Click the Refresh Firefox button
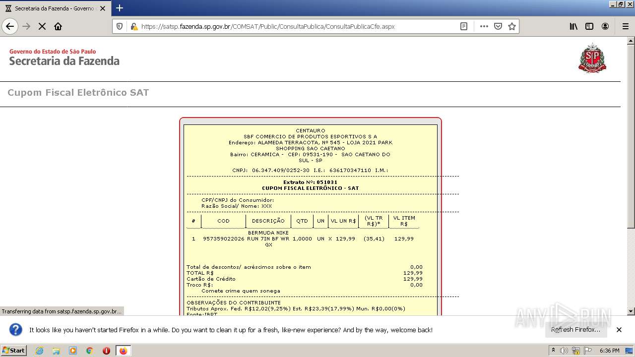Viewport: 635px width, 357px height. pyautogui.click(x=575, y=330)
